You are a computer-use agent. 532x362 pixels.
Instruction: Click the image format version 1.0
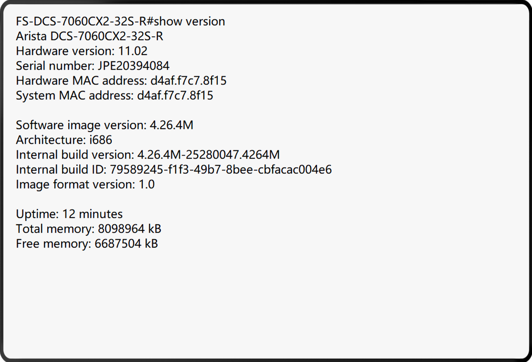click(x=146, y=184)
